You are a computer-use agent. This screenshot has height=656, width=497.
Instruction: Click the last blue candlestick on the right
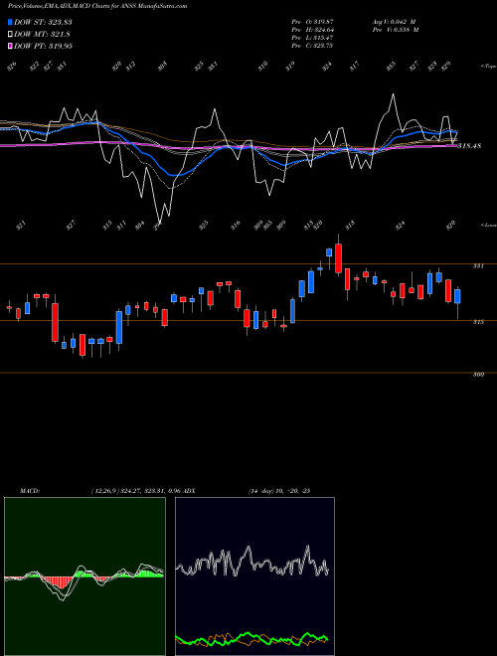(457, 296)
